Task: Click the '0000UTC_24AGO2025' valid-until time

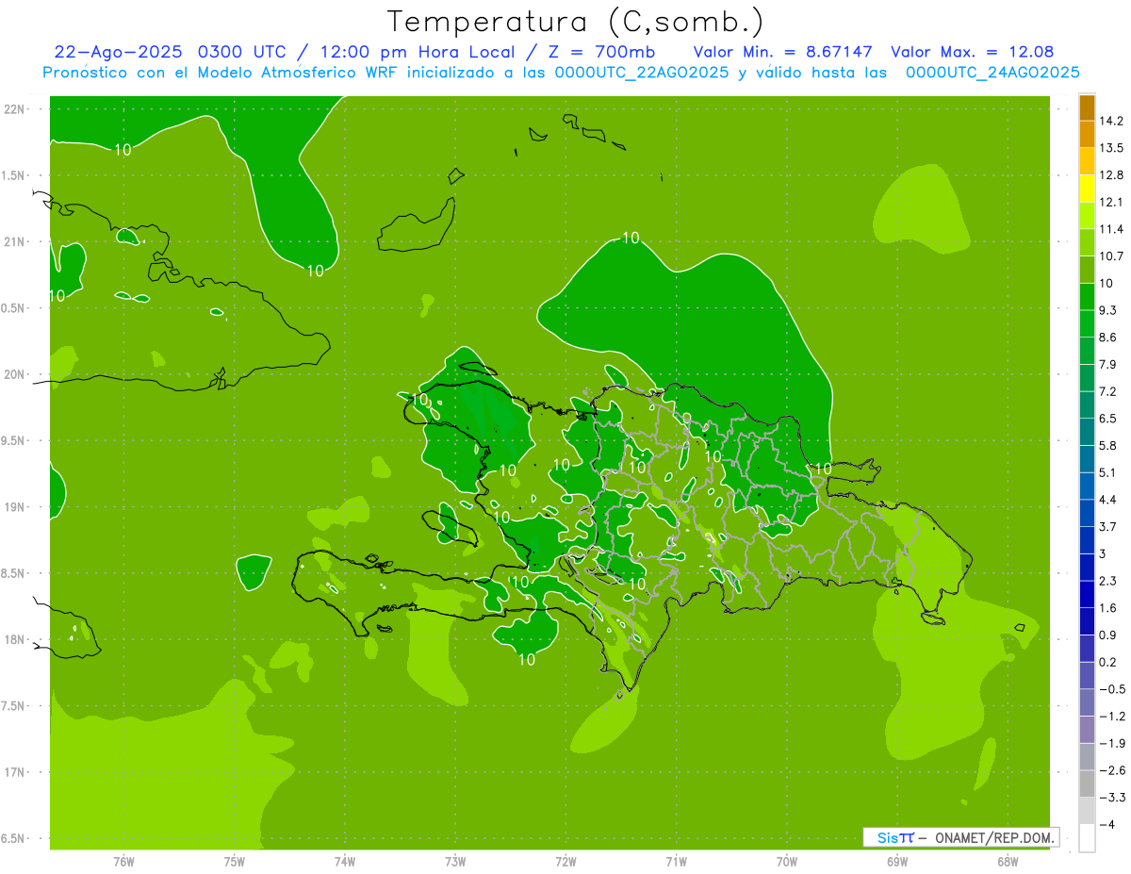Action: tap(992, 73)
